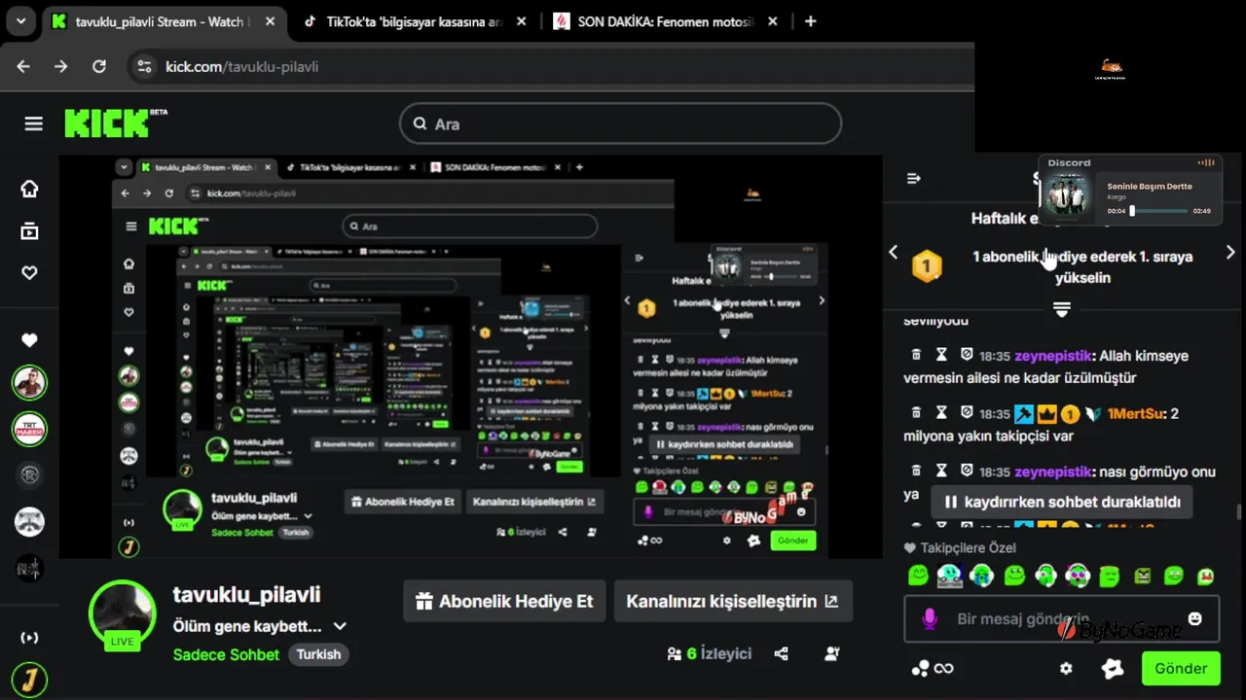Image resolution: width=1246 pixels, height=700 pixels.
Task: Timeout zeynepistik via hourglass on 'Allah kimseye' message
Action: pos(941,356)
